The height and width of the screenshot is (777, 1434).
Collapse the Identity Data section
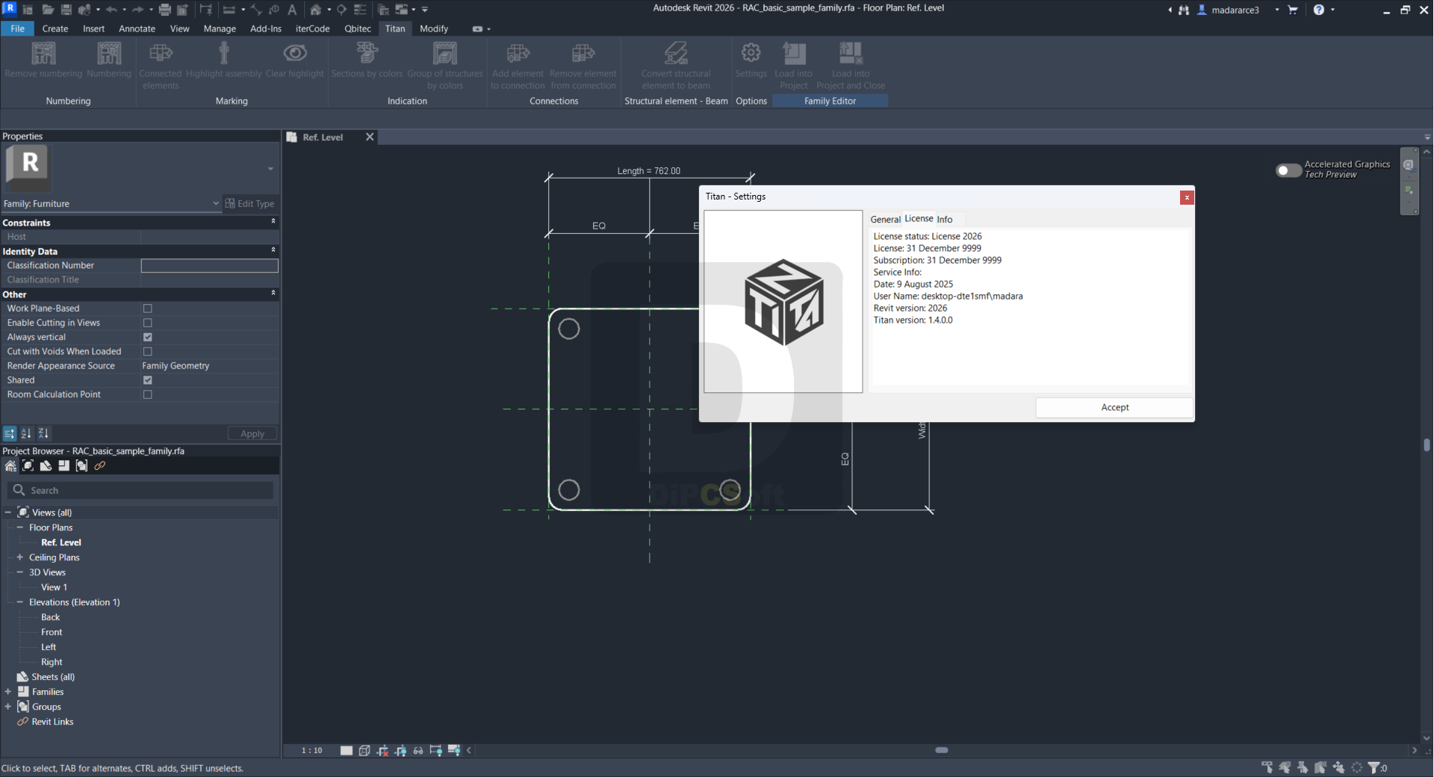pos(273,250)
